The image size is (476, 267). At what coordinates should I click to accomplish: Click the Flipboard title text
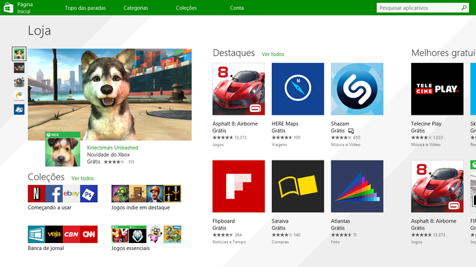(x=223, y=221)
